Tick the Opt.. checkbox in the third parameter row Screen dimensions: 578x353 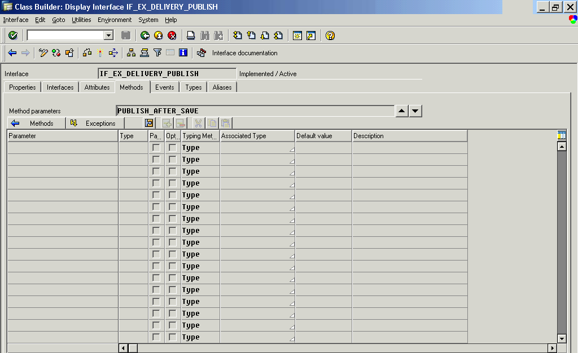[173, 171]
